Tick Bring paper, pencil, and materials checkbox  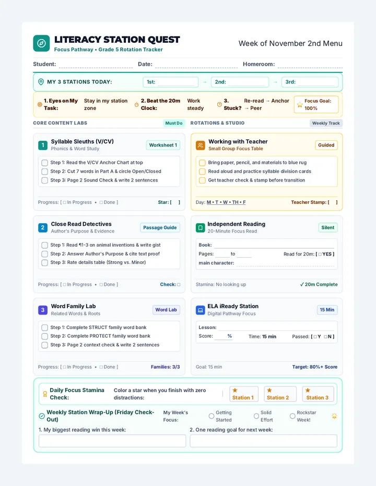tap(202, 163)
